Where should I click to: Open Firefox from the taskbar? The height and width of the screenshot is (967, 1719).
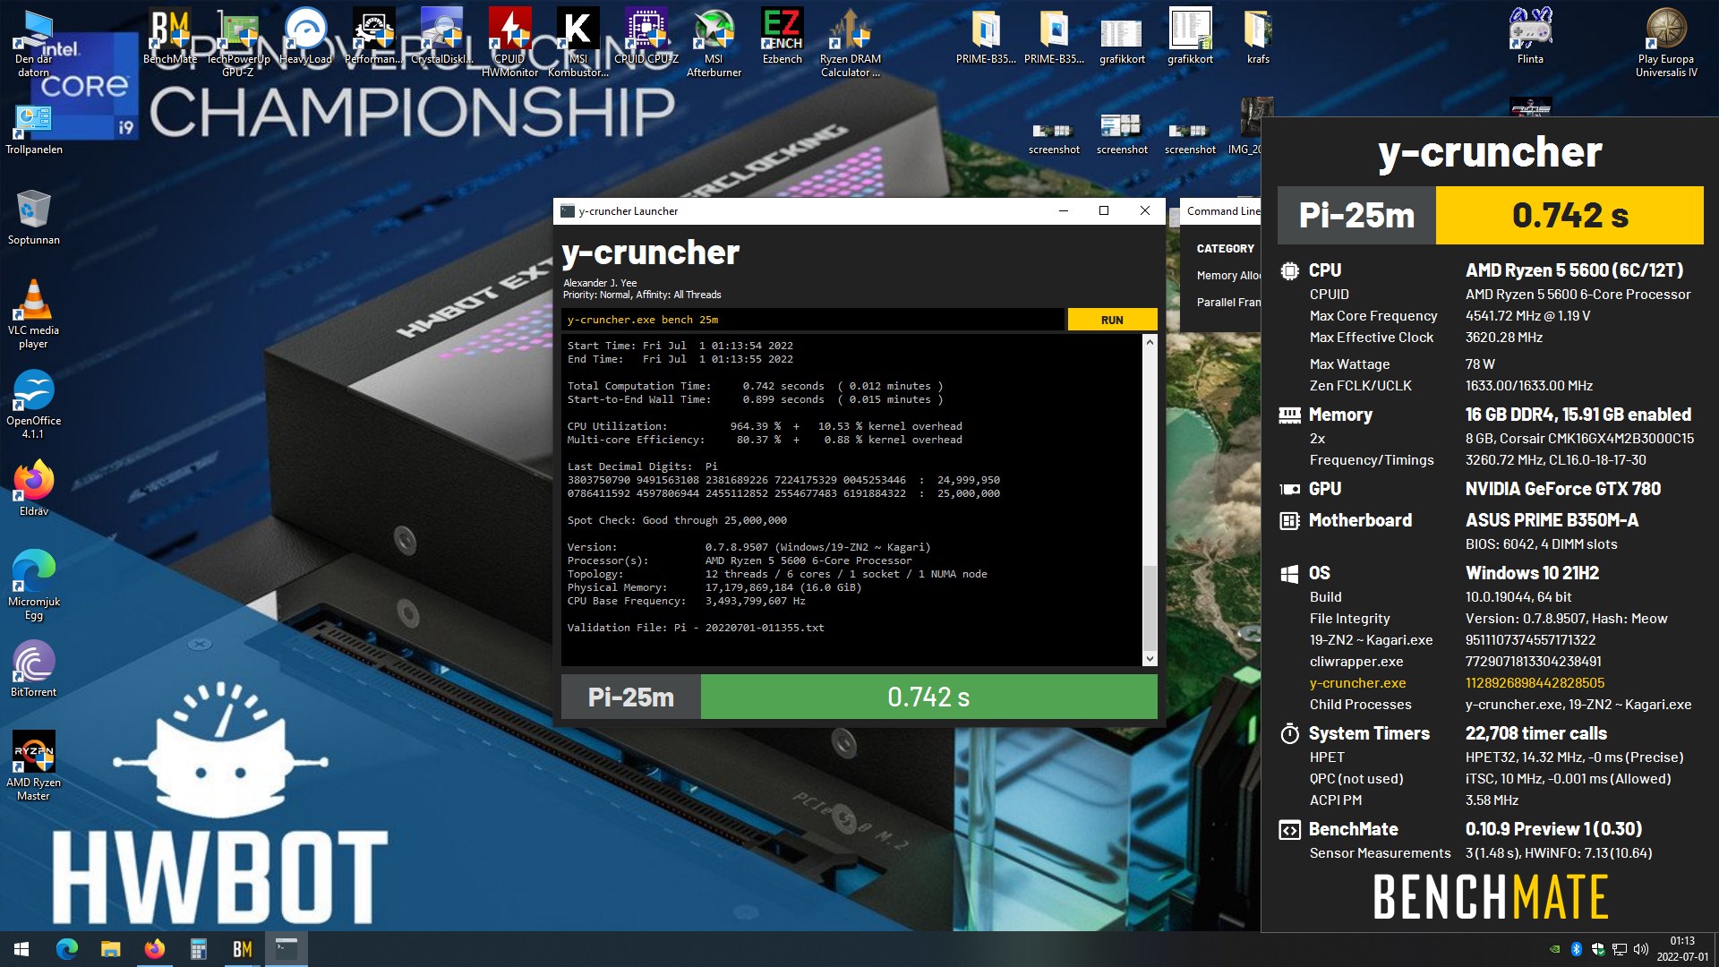pyautogui.click(x=154, y=949)
